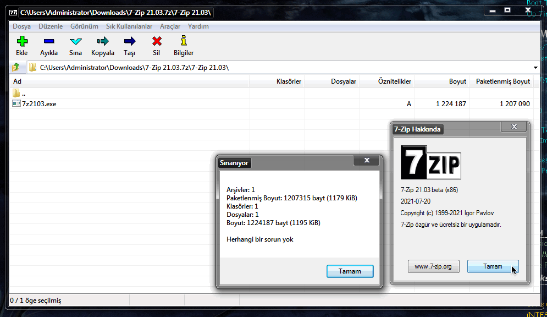
Task: Click Tamam in the 7-Zip Hakkında dialog
Action: click(493, 266)
